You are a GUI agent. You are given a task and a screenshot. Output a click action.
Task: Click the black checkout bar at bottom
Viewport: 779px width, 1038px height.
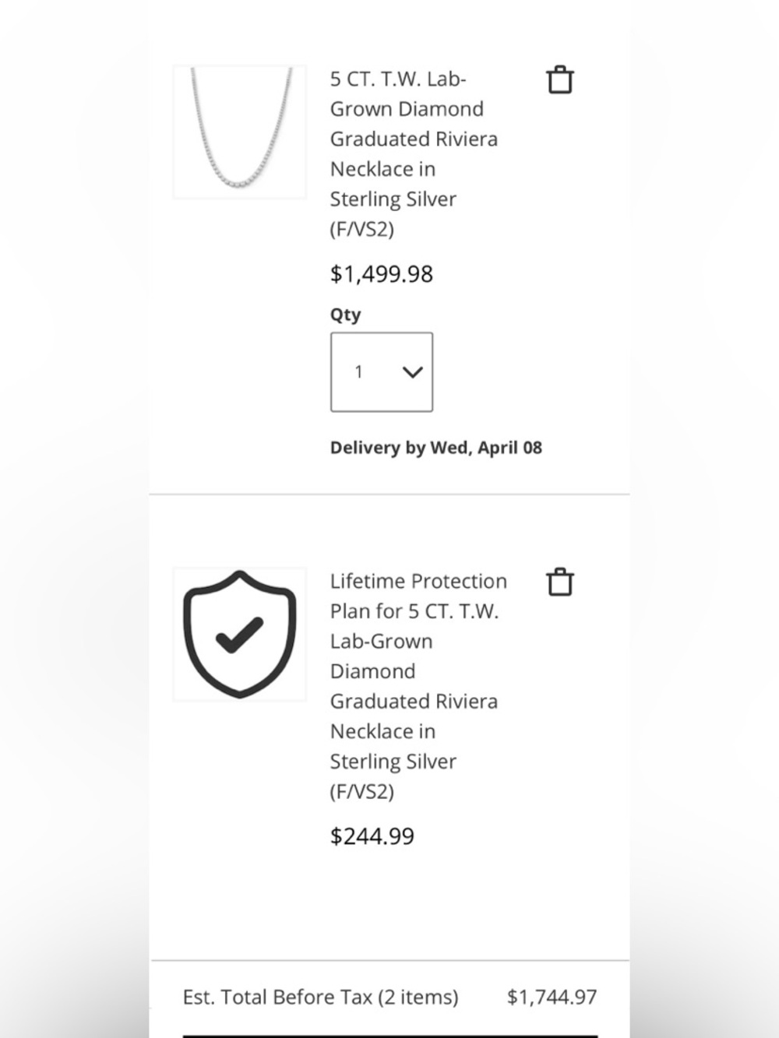click(x=389, y=1036)
